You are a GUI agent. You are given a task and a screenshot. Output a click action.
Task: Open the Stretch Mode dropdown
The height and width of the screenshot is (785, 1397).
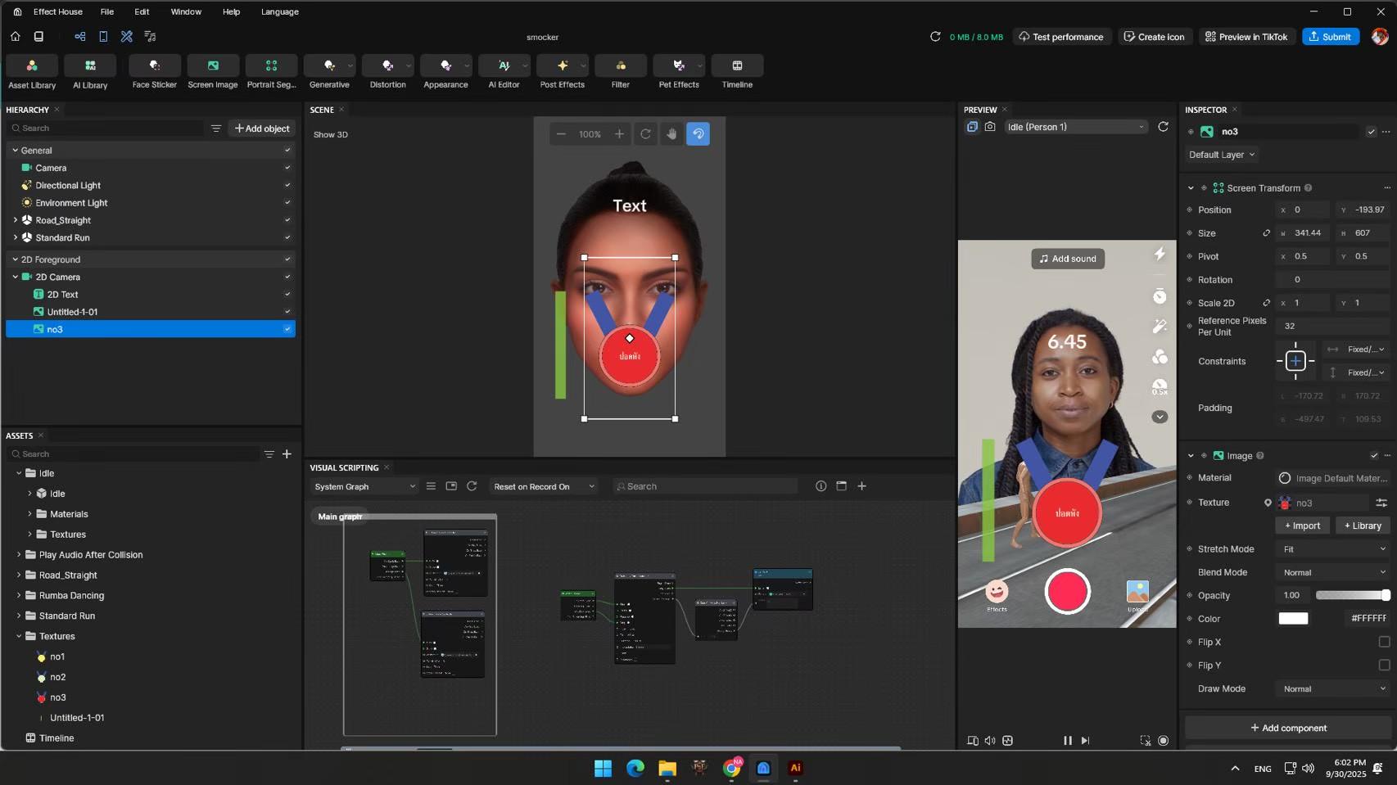1333,549
